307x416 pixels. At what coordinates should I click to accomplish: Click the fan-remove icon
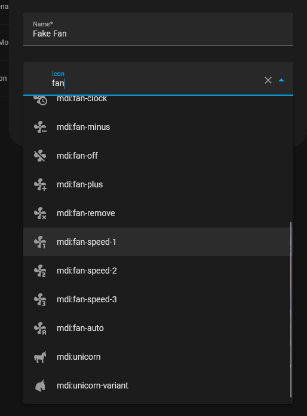40,213
